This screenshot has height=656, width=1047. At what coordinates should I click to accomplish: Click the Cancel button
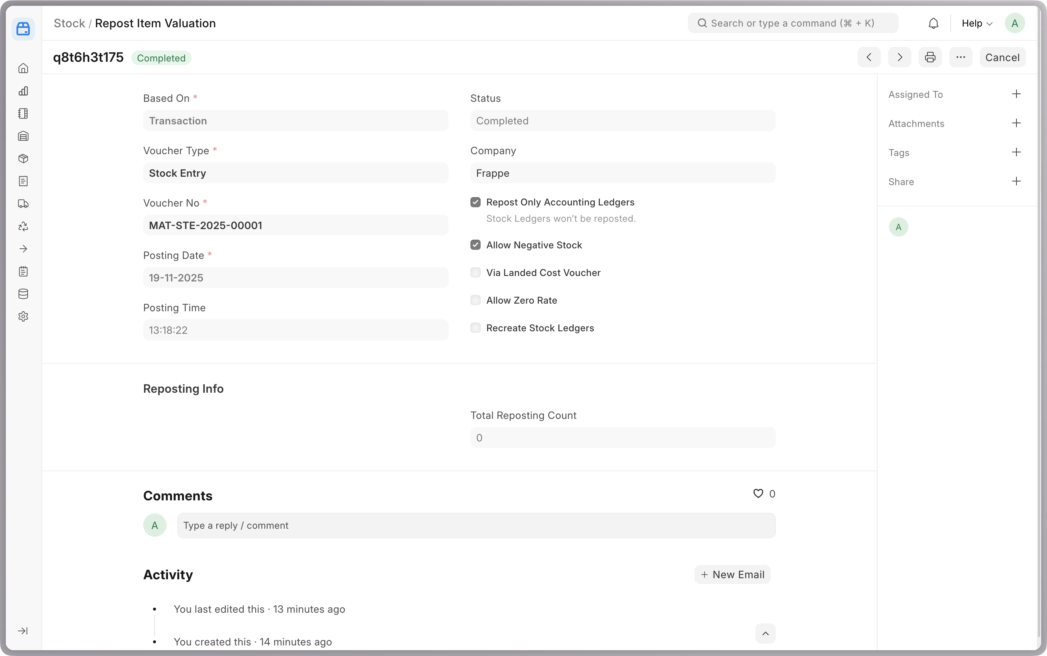pyautogui.click(x=1002, y=57)
